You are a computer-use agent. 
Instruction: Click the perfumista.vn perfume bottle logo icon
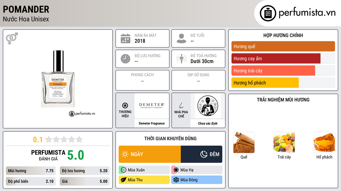click(x=268, y=13)
